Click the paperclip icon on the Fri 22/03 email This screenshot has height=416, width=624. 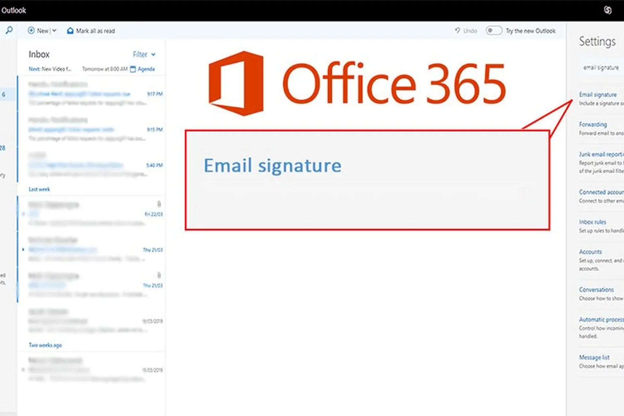click(159, 204)
